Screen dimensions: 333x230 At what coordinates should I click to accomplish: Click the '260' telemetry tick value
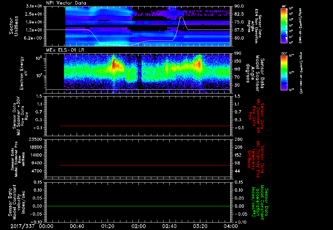pos(238,139)
